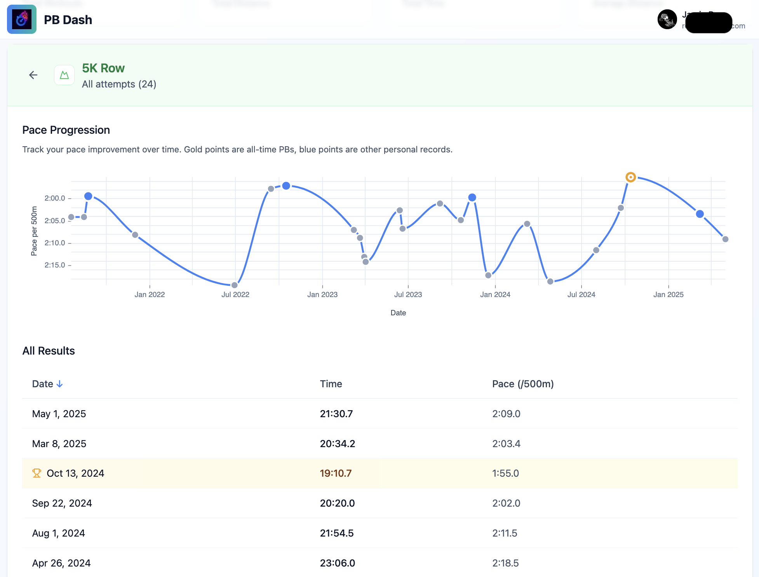The width and height of the screenshot is (759, 577).
Task: Click the back arrow icon
Action: click(x=33, y=75)
